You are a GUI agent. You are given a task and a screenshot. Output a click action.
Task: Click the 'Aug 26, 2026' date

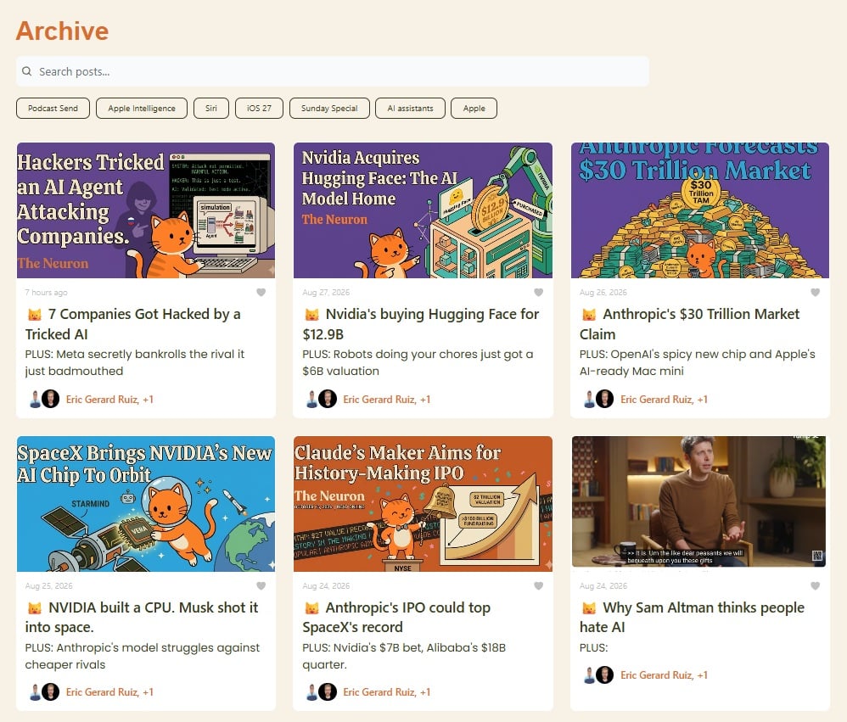click(x=603, y=292)
